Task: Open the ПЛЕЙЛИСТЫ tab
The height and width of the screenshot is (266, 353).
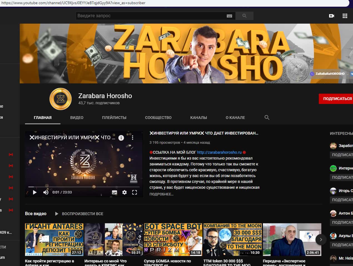Action: (114, 118)
